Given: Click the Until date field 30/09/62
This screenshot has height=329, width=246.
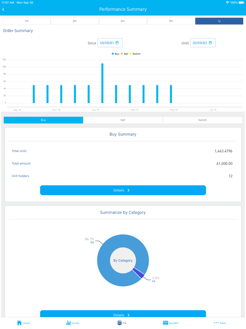Looking at the screenshot, I should pyautogui.click(x=203, y=43).
